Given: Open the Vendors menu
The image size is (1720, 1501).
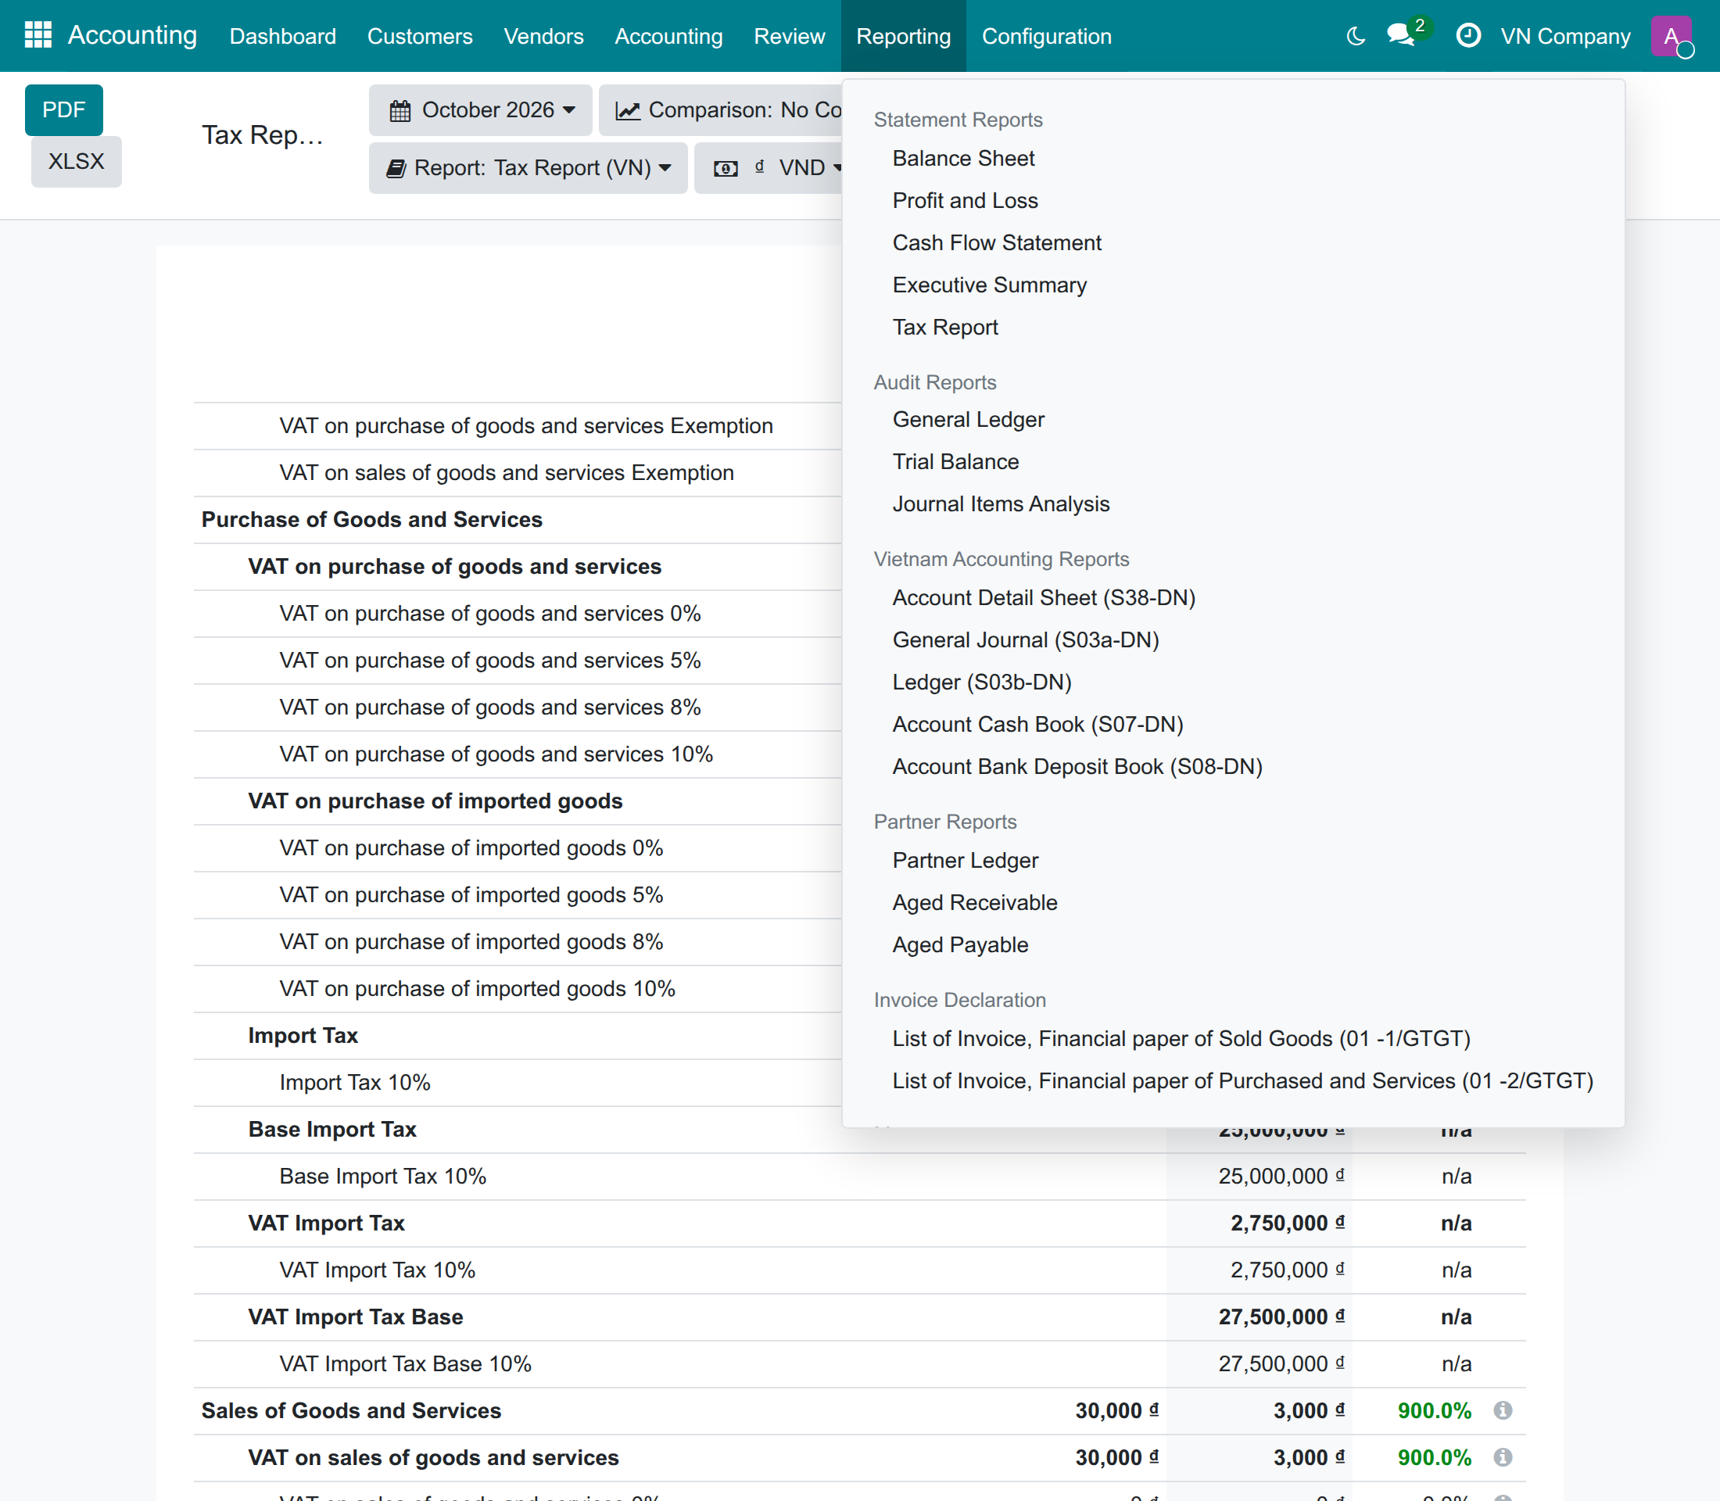Looking at the screenshot, I should click(543, 36).
